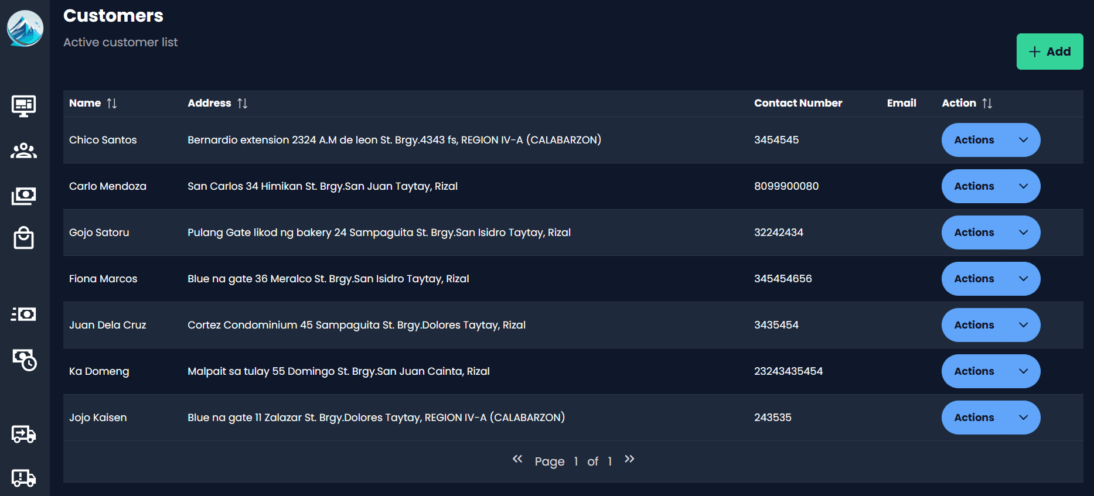
Task: Click address Pulang Gate likod ng bakery
Action: tap(379, 232)
